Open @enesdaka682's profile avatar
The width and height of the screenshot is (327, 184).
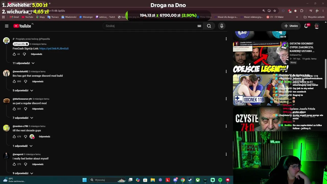coord(6,73)
